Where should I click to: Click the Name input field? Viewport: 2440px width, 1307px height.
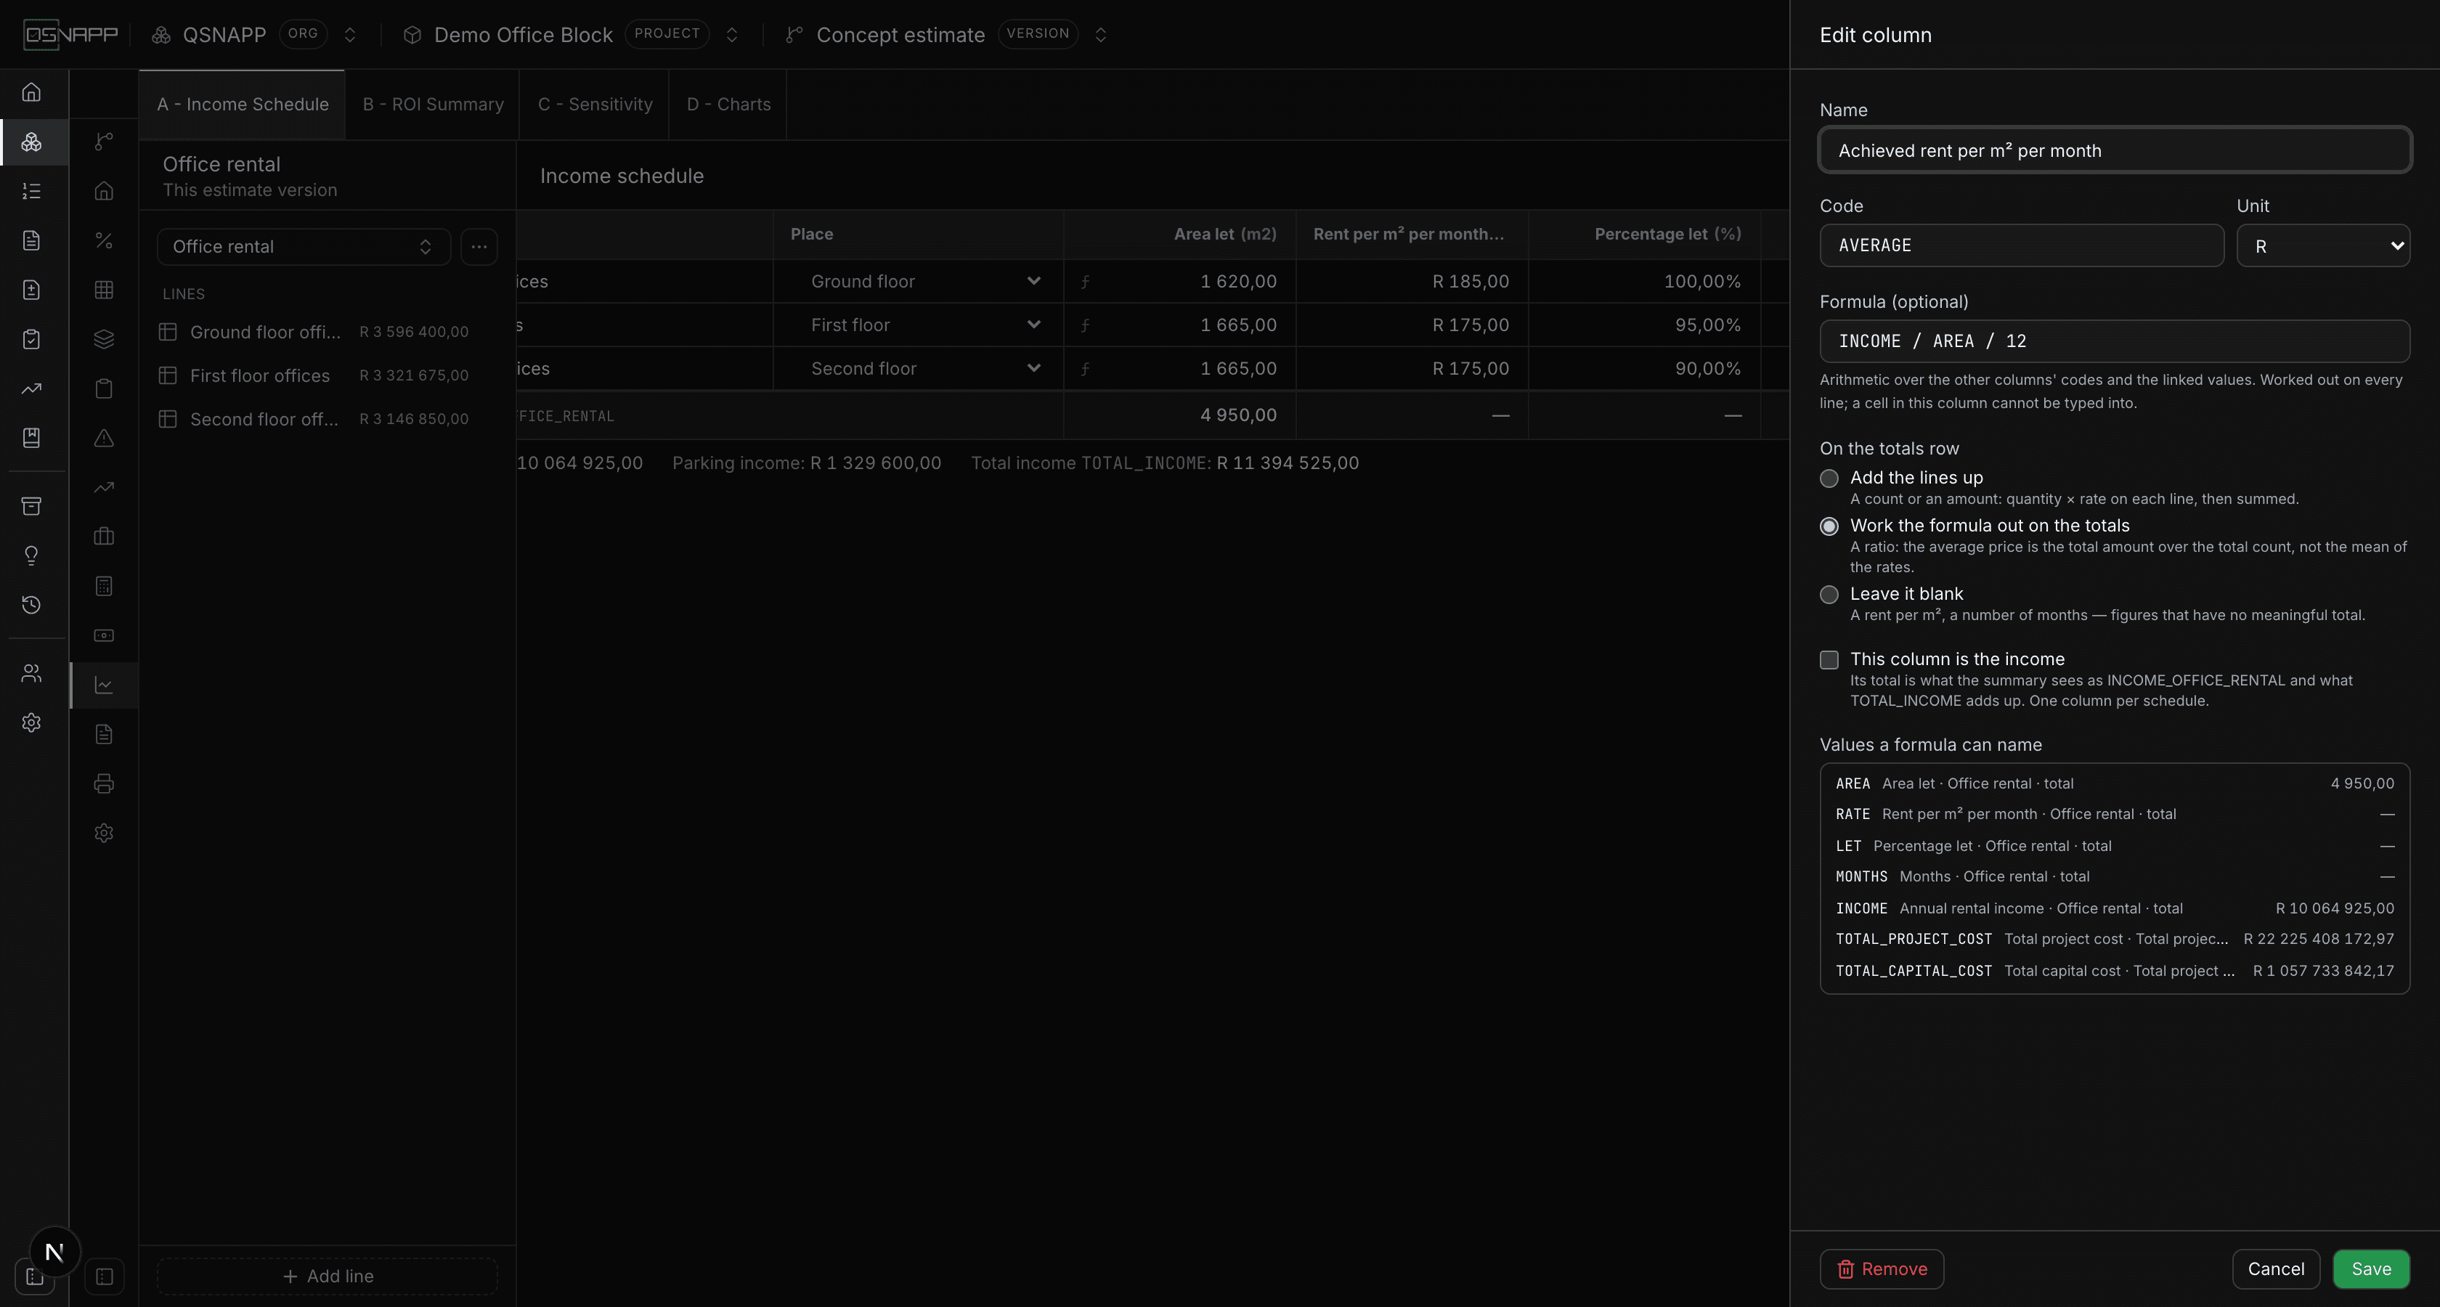point(2114,150)
